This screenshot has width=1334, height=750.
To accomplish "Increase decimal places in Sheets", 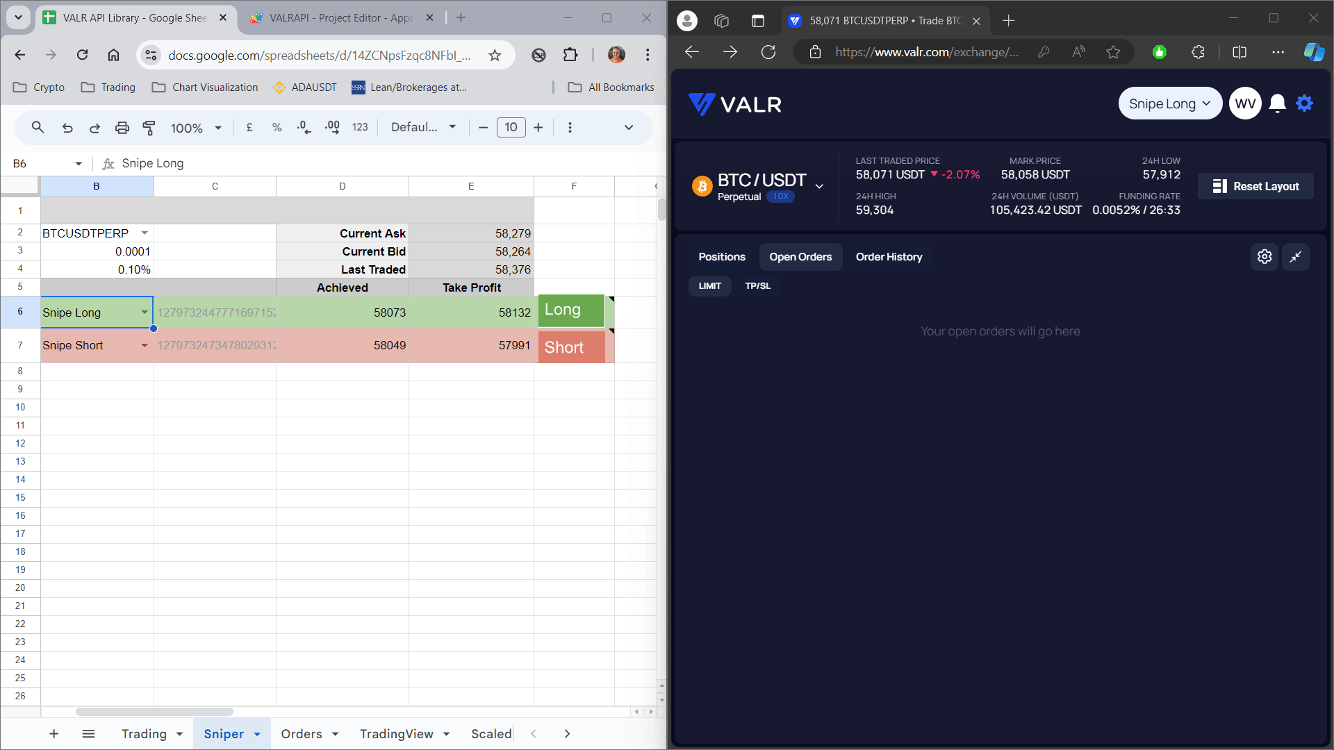I will point(332,128).
